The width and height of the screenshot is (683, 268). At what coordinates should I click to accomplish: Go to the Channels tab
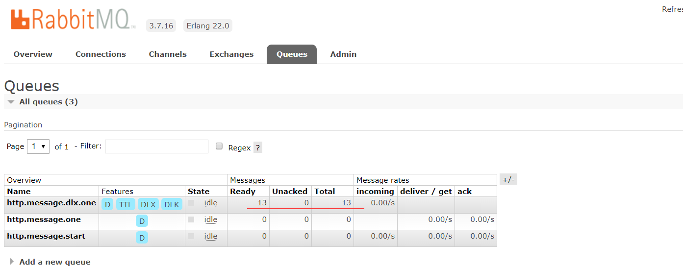[x=168, y=54]
